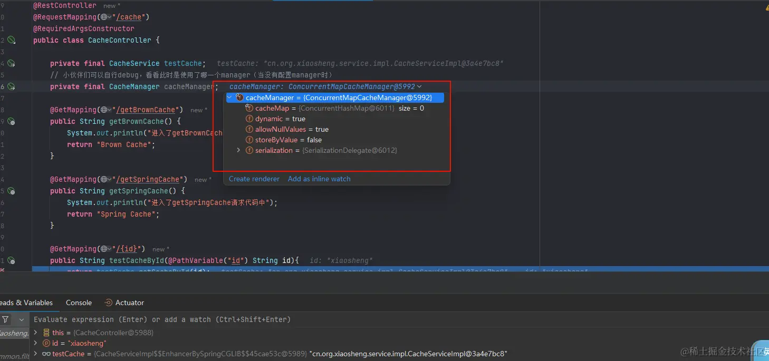The height and width of the screenshot is (361, 769).
Task: Click the object icon of cacheManager in popup
Action: pos(240,97)
